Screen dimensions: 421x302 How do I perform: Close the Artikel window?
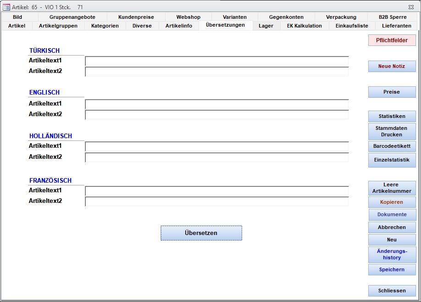(410, 7)
